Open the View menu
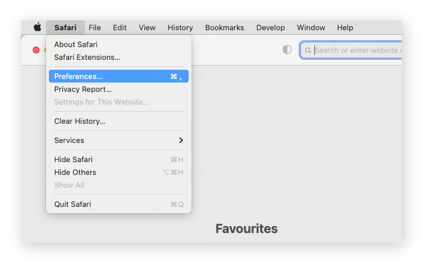 coord(147,27)
